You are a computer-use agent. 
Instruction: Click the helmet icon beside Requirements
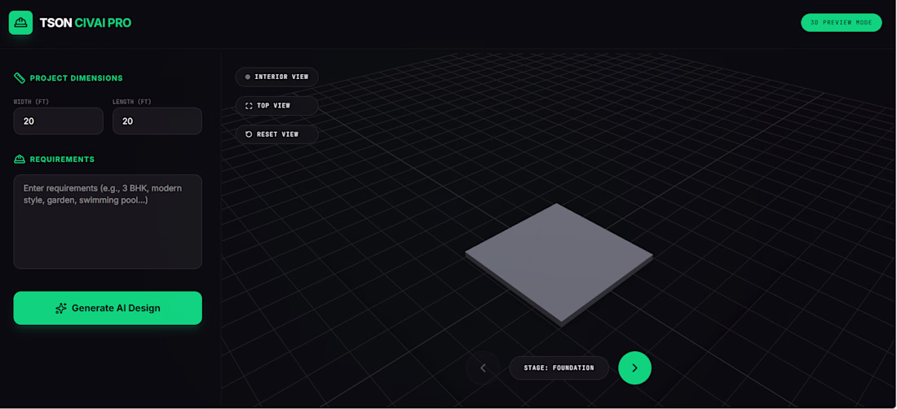[x=20, y=160]
